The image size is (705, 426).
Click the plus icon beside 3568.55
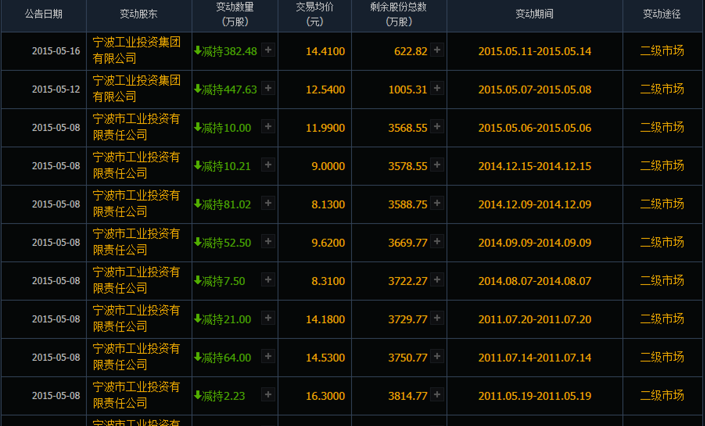[x=437, y=127]
